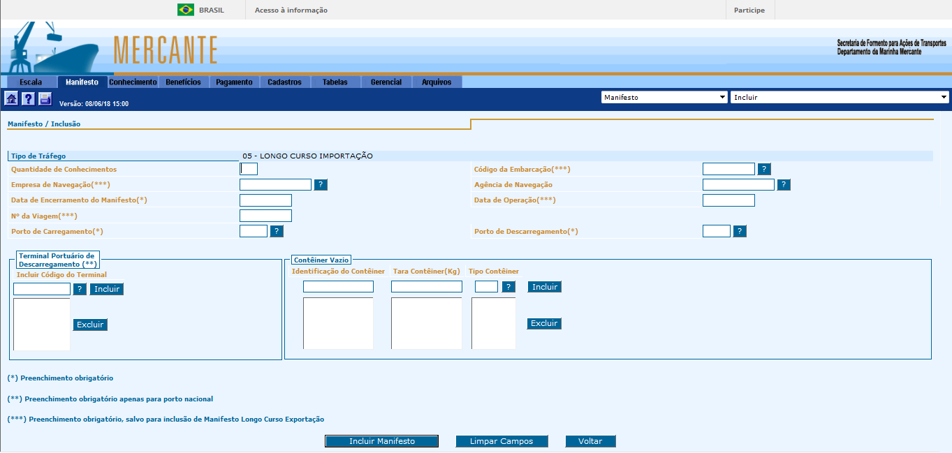Open lookup help for Empresa de Navegação
The image size is (952, 453).
click(x=321, y=184)
